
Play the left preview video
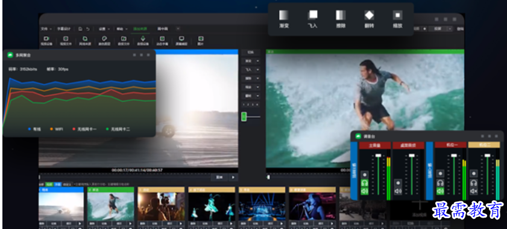point(233,177)
